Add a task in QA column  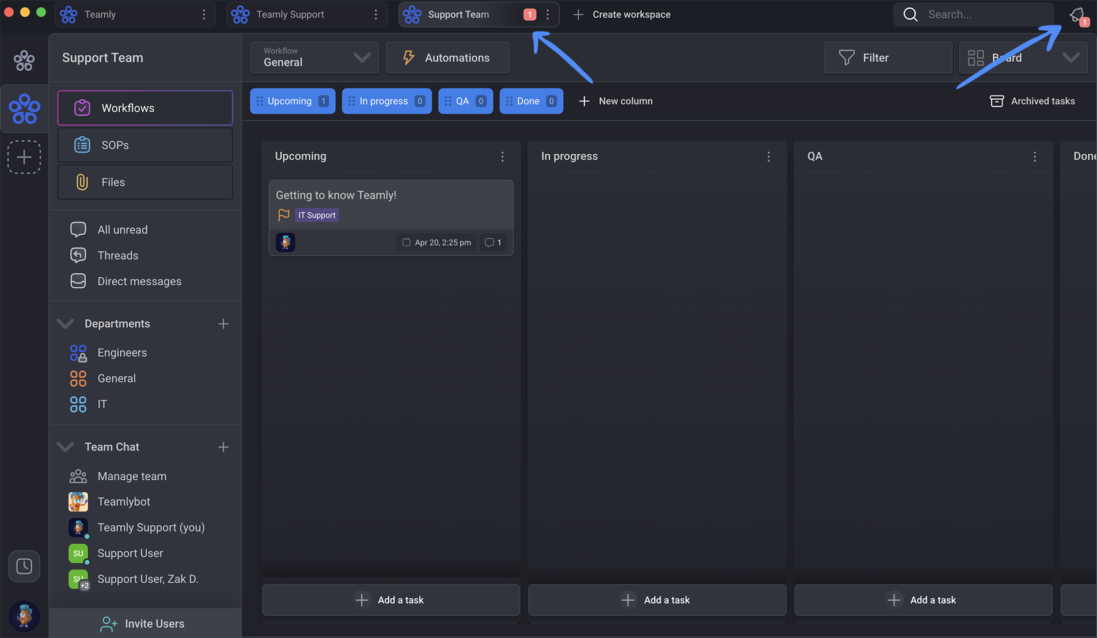(923, 600)
